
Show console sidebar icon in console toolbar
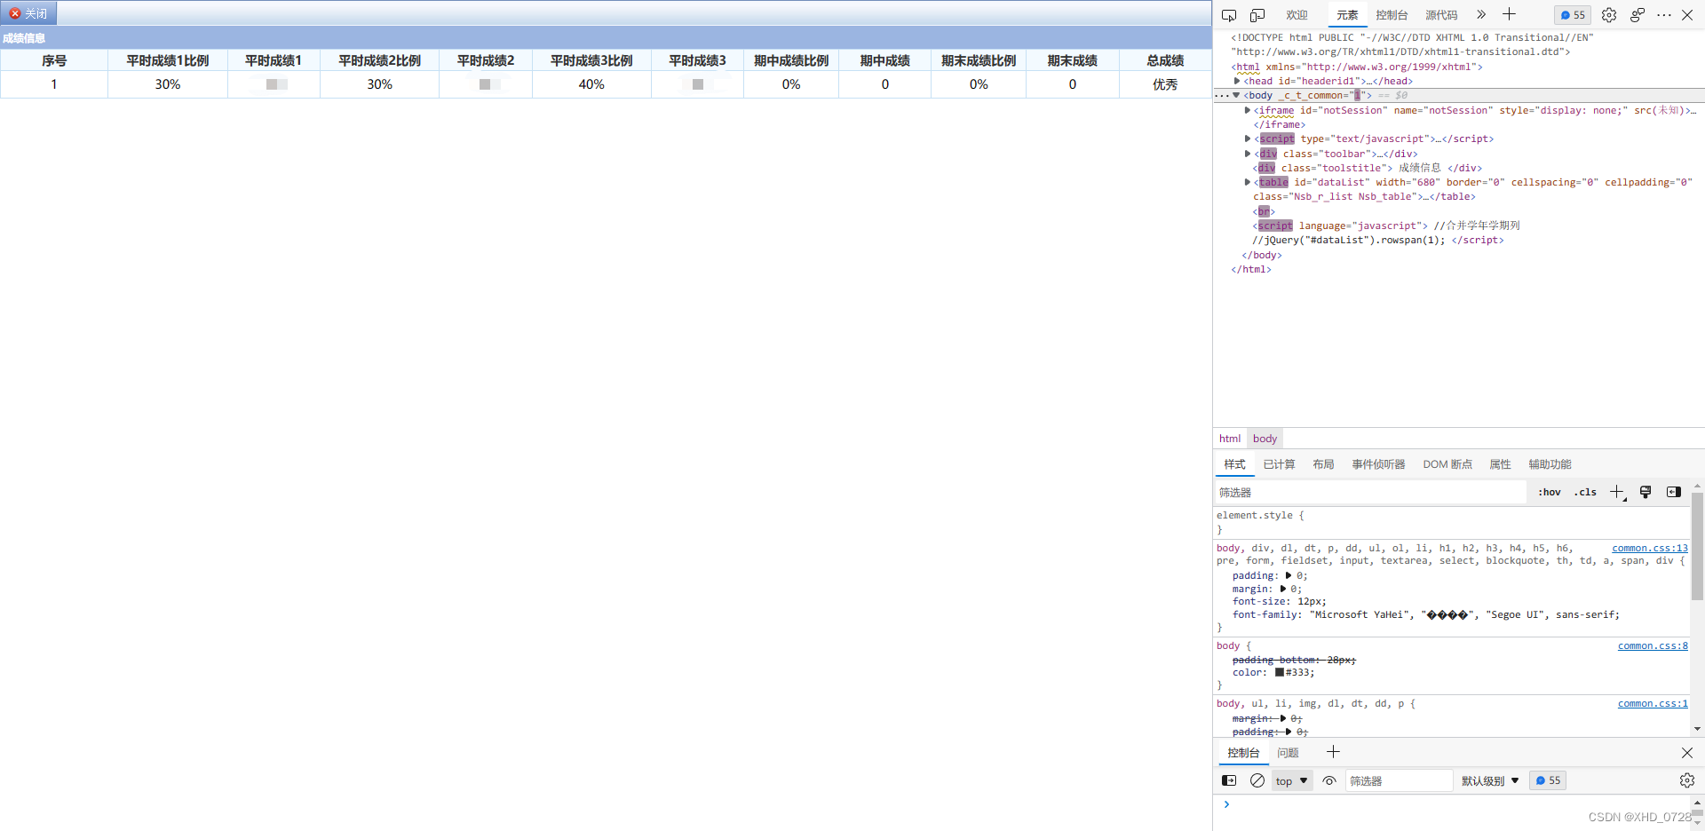[1229, 780]
